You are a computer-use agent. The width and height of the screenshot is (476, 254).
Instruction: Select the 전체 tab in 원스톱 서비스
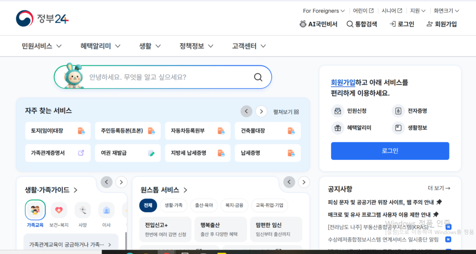pyautogui.click(x=148, y=205)
